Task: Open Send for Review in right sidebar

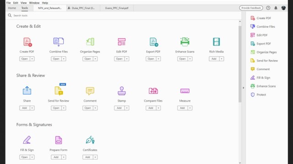Action: click(x=264, y=61)
